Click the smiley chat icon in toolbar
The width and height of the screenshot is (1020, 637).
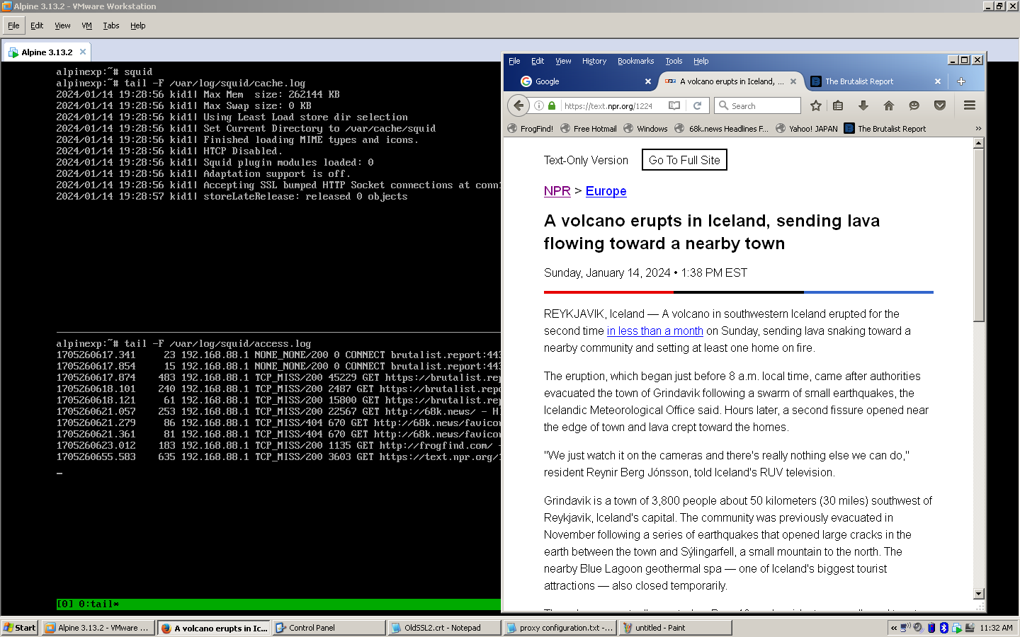tap(914, 105)
